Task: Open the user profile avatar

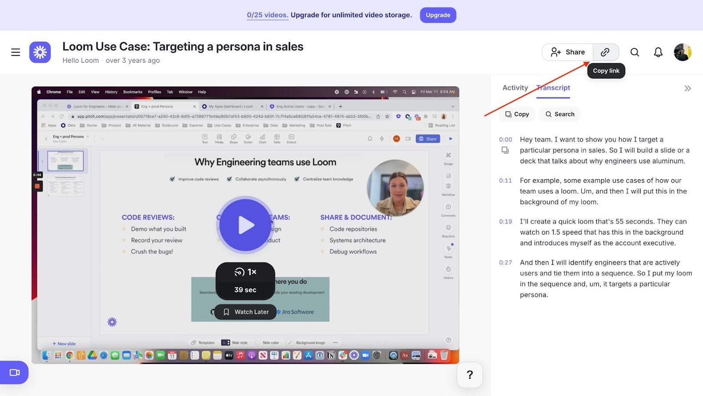Action: pos(683,52)
